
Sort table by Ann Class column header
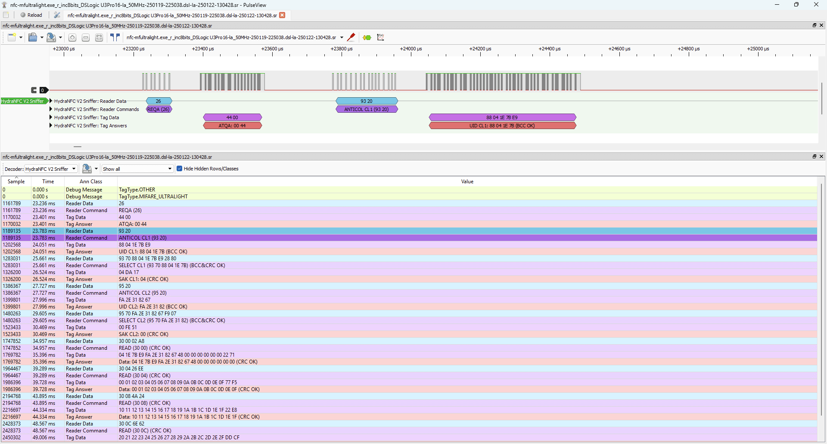pyautogui.click(x=91, y=182)
